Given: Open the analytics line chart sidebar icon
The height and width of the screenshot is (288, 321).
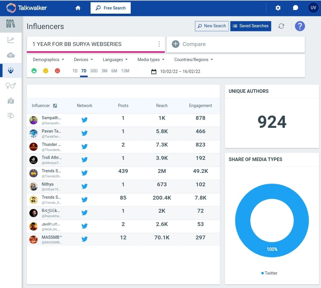Looking at the screenshot, I should click(x=11, y=40).
